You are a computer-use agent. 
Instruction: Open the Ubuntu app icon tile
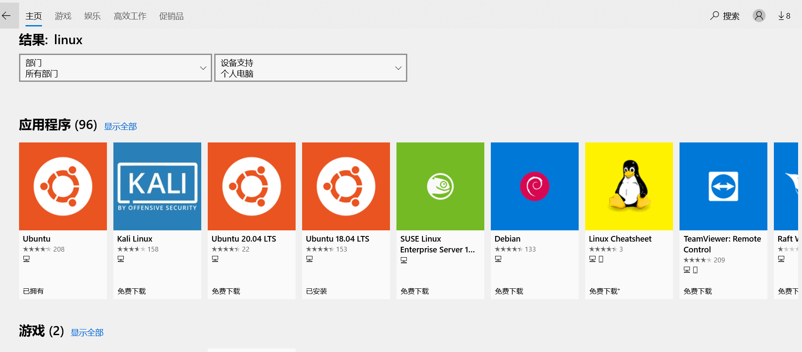coord(63,186)
